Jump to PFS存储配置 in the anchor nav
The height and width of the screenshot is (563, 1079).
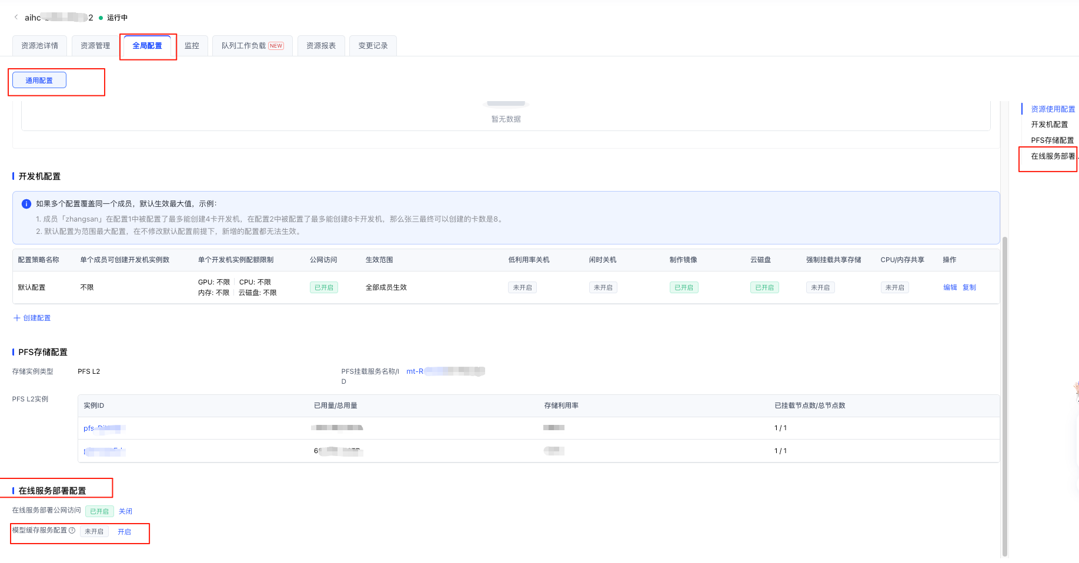[x=1052, y=140]
